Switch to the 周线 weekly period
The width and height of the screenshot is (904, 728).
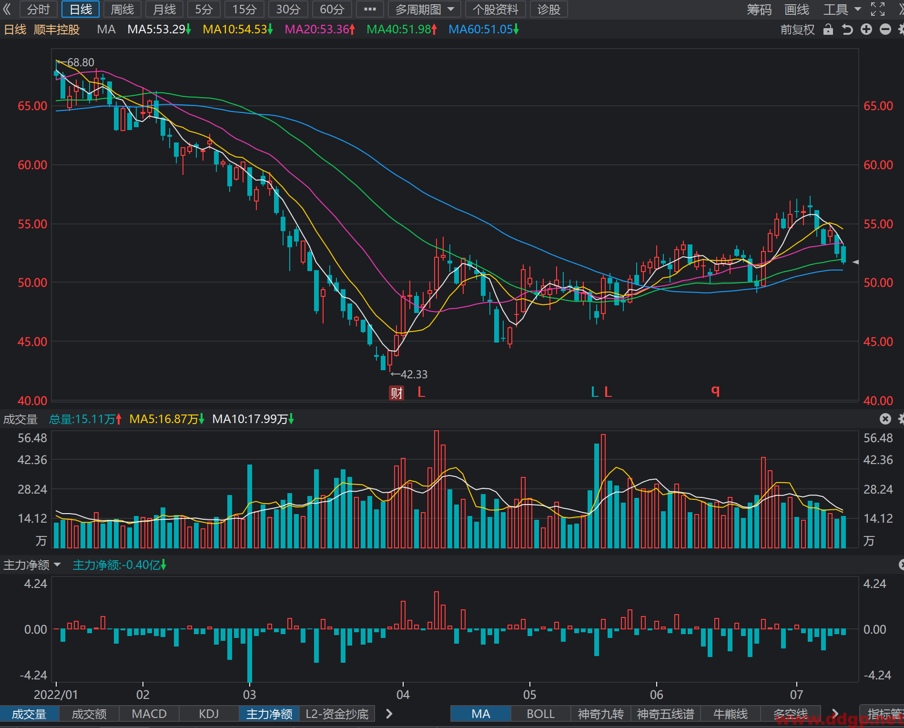coord(122,9)
